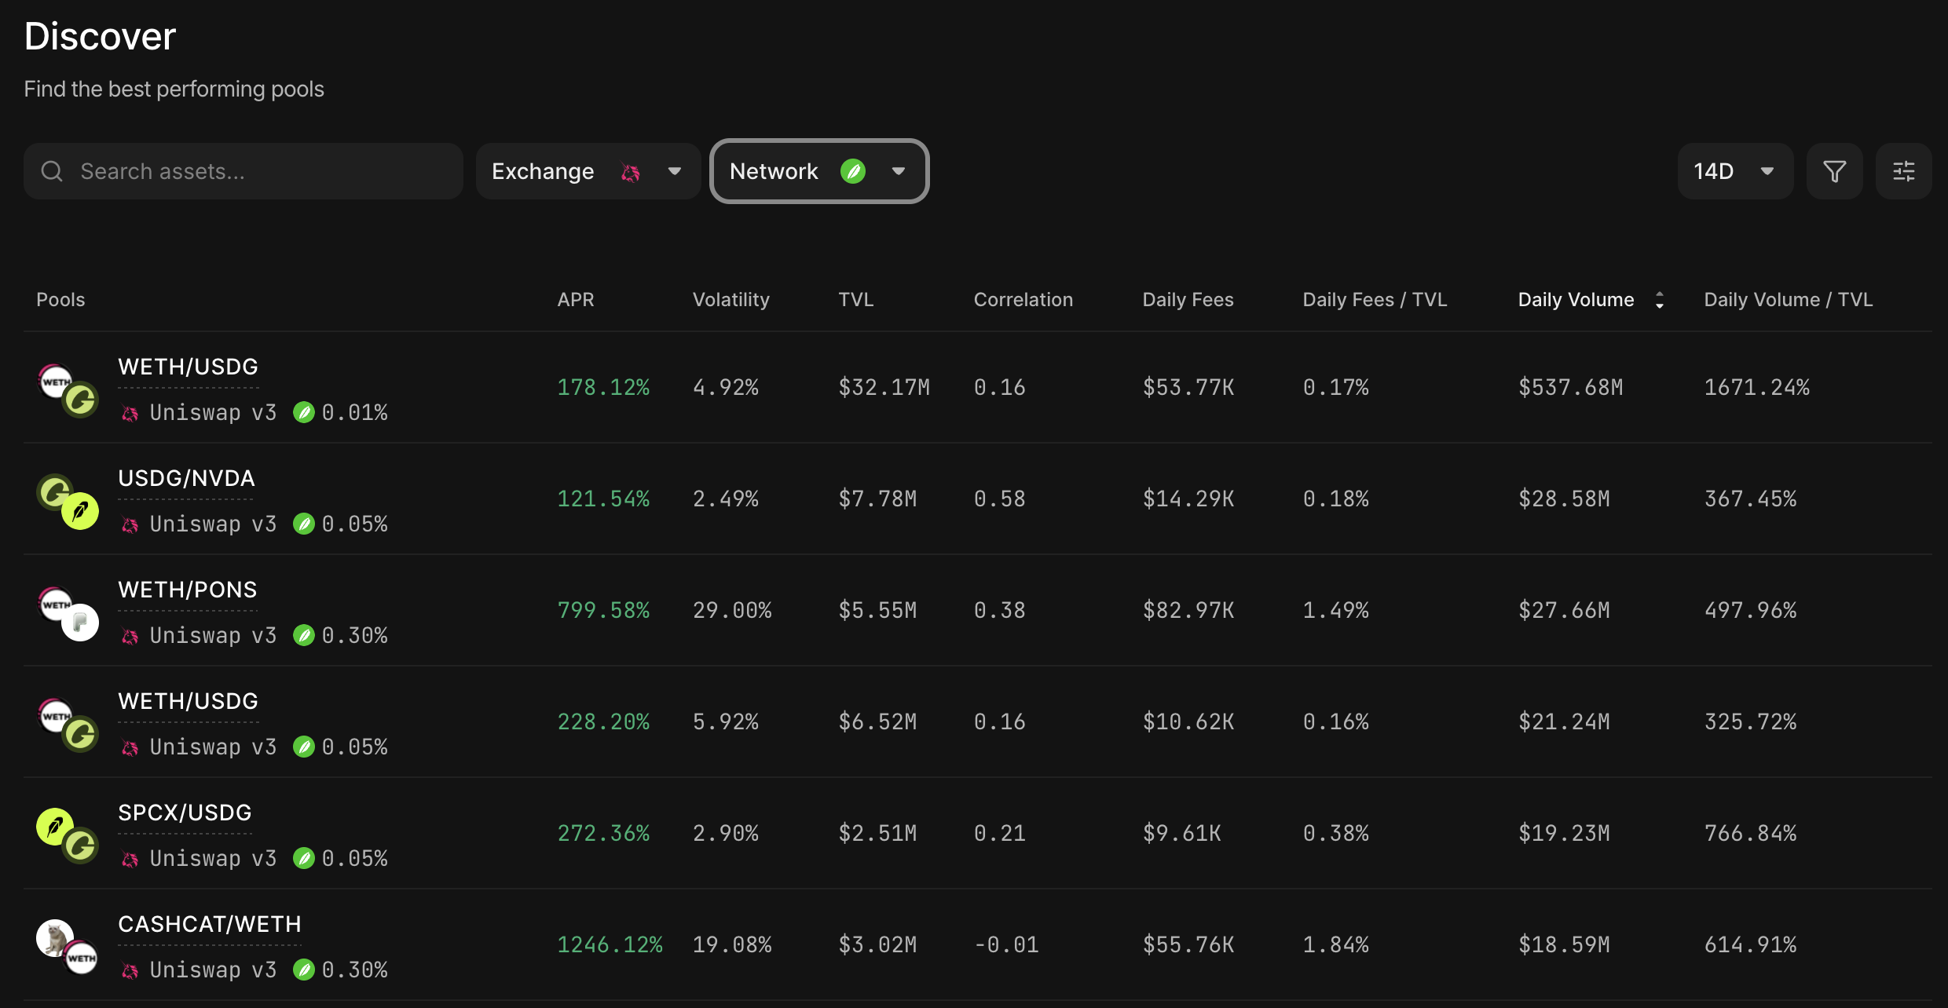Sort by the Volatility column header
The width and height of the screenshot is (1948, 1008).
coord(731,300)
